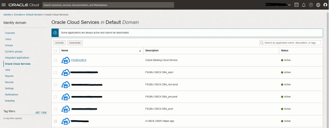Image resolution: width=330 pixels, height=128 pixels.
Task: Click the help question mark icon
Action: coord(311,5)
